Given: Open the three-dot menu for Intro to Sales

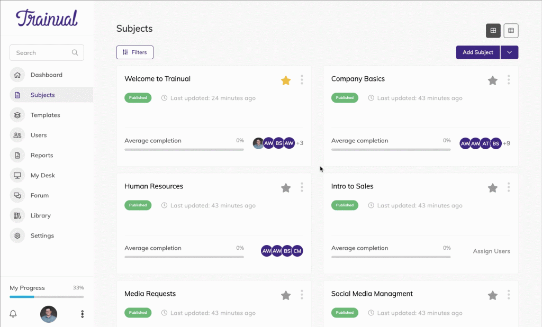Looking at the screenshot, I should (x=509, y=187).
